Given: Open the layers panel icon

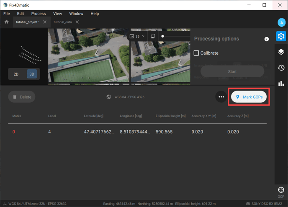Looking at the screenshot, I should (281, 52).
